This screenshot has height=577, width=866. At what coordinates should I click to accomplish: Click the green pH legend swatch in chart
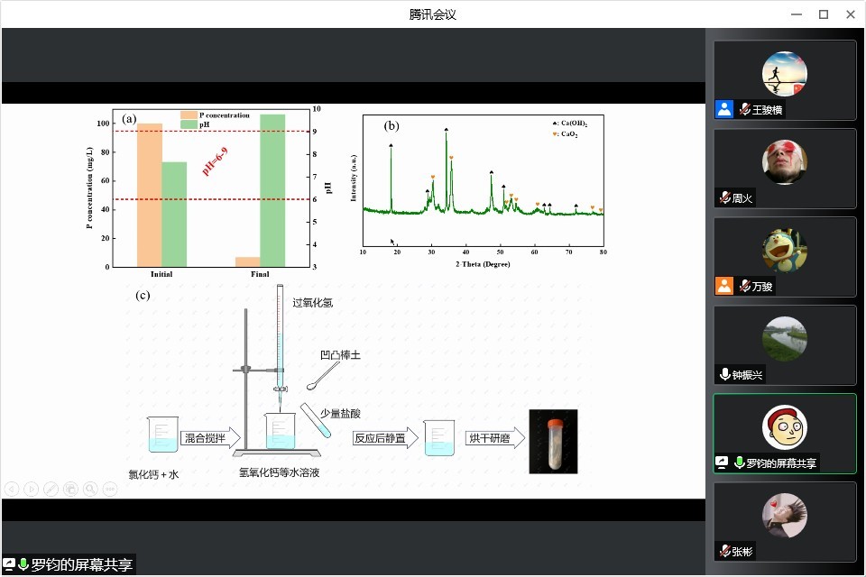click(x=189, y=124)
